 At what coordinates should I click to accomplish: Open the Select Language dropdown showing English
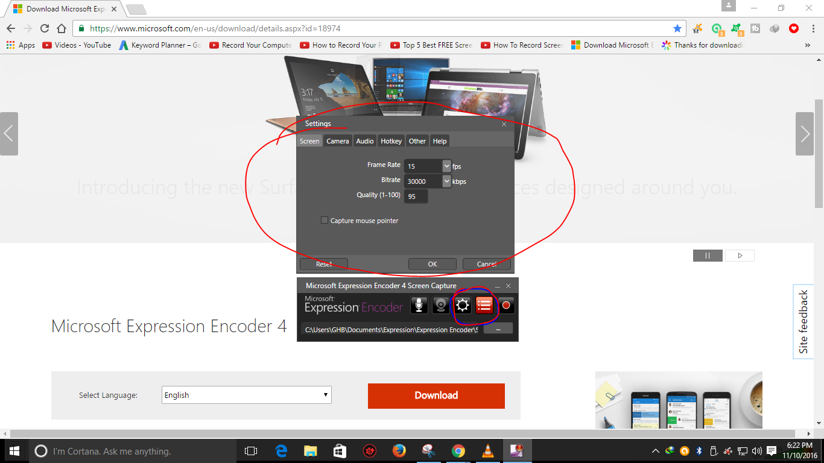[x=247, y=395]
